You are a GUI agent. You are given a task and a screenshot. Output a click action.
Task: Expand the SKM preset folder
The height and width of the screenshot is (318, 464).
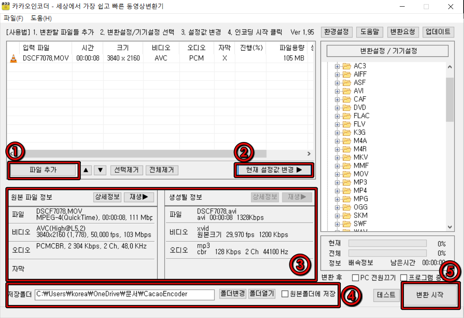pyautogui.click(x=337, y=215)
